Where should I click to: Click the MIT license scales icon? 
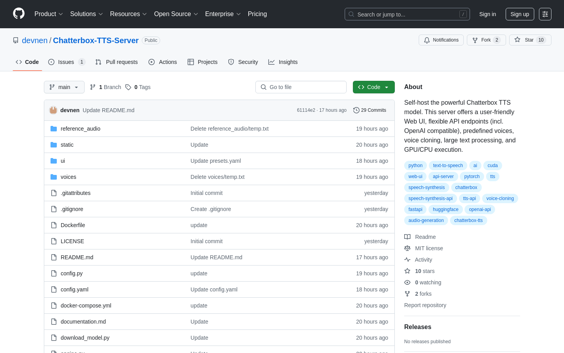click(407, 248)
